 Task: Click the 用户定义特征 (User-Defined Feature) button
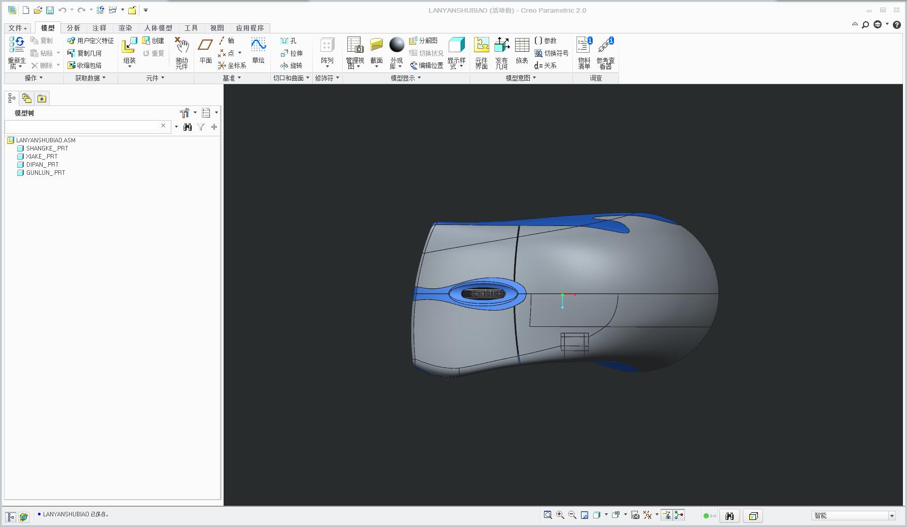[91, 41]
